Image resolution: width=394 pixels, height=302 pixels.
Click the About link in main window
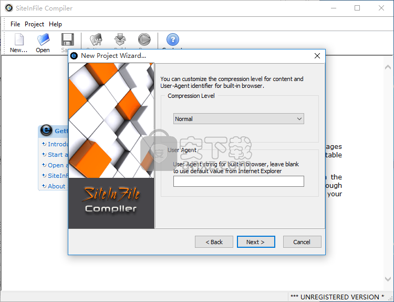57,186
